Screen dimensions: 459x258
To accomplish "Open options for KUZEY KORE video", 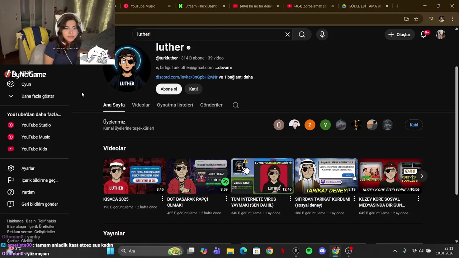I will (x=418, y=199).
